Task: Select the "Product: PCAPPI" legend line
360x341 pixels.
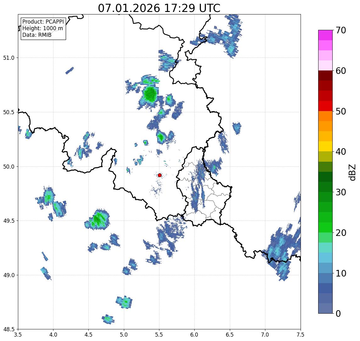Action: click(43, 22)
